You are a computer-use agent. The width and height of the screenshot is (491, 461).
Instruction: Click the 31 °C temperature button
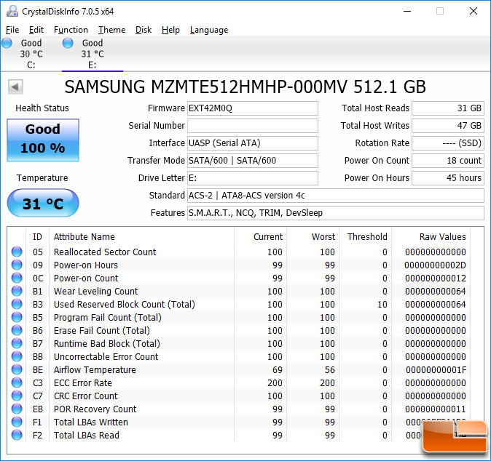pyautogui.click(x=43, y=203)
